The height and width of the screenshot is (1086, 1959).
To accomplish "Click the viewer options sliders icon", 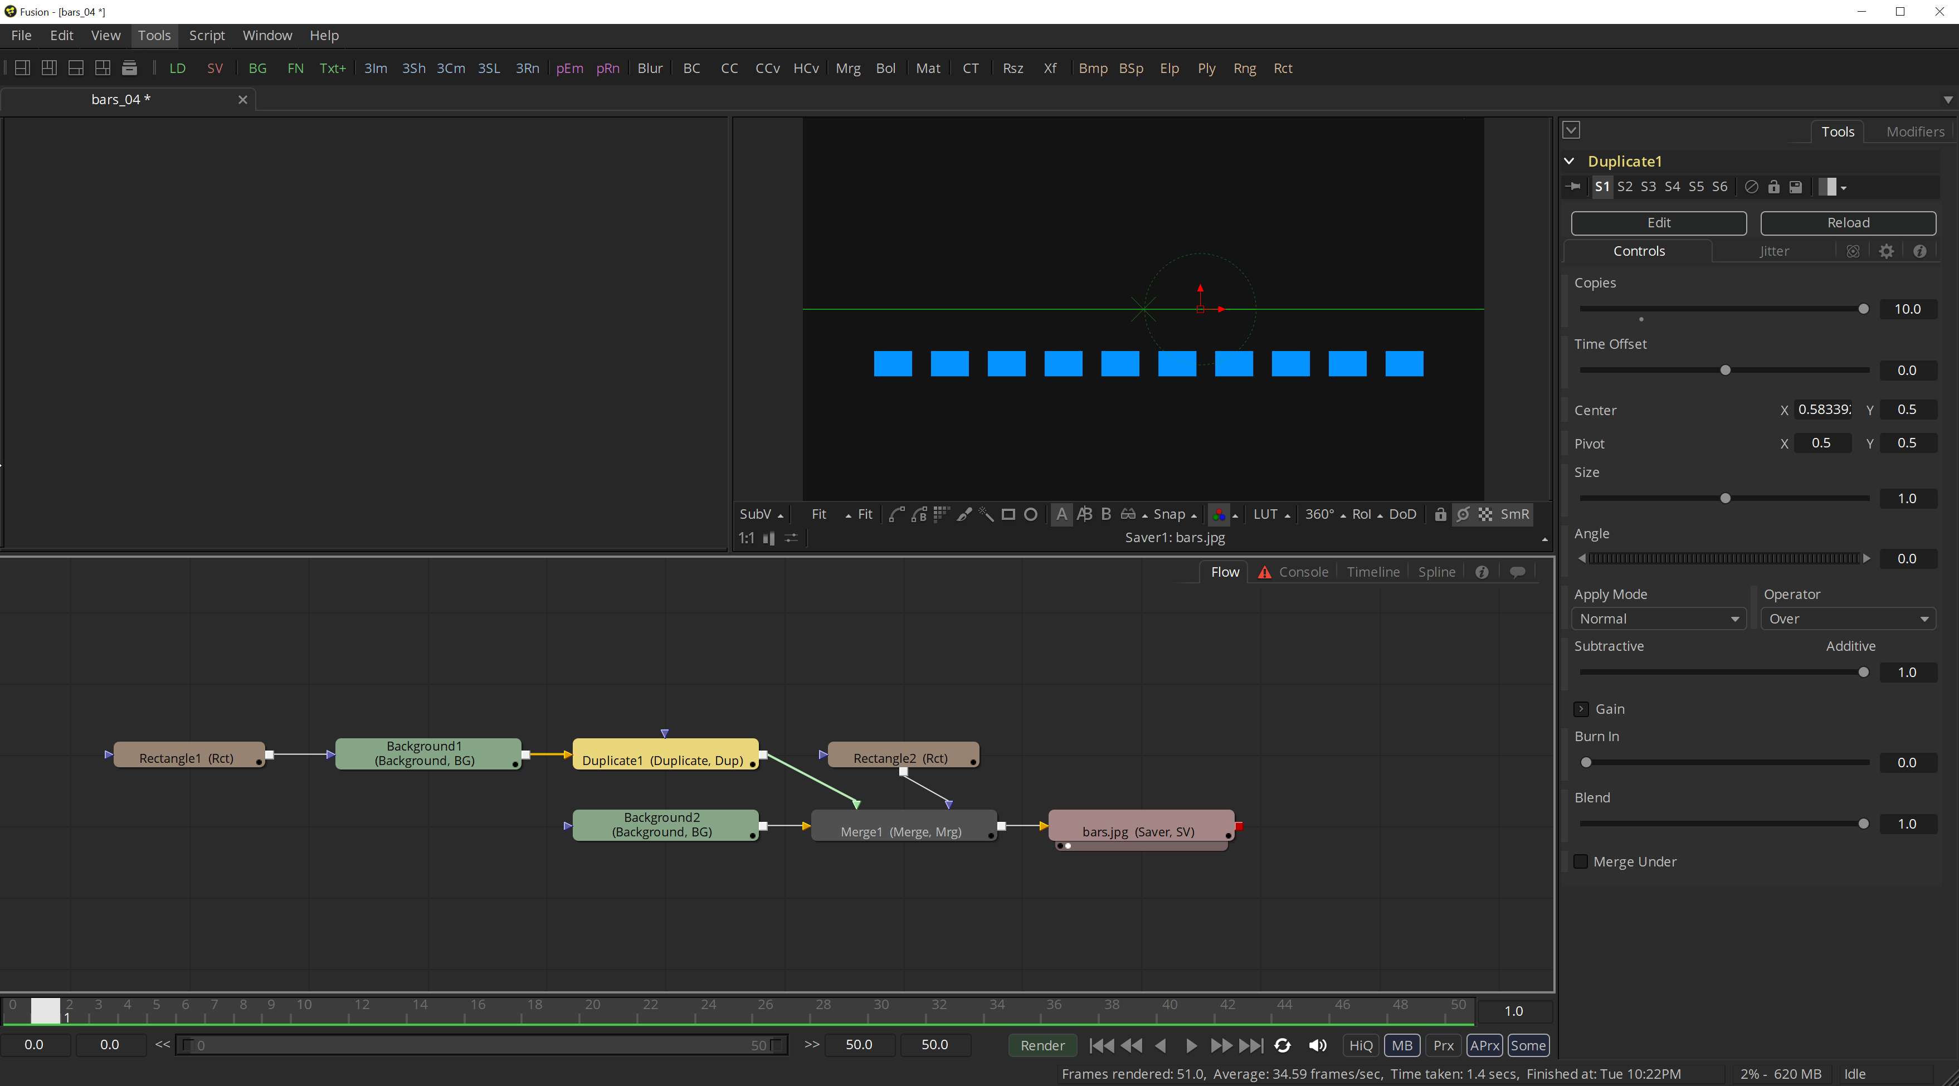I will 791,538.
